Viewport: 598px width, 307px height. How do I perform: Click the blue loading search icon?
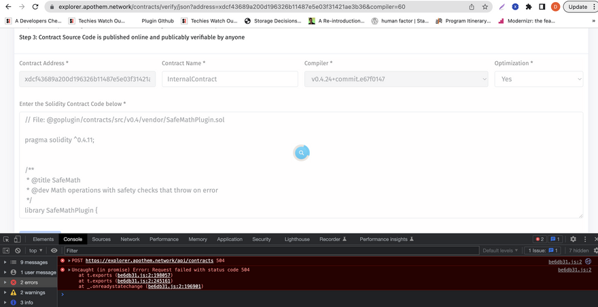pyautogui.click(x=302, y=153)
